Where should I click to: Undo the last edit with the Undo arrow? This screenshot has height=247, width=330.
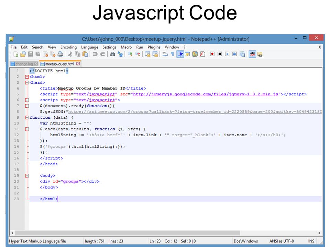95,54
